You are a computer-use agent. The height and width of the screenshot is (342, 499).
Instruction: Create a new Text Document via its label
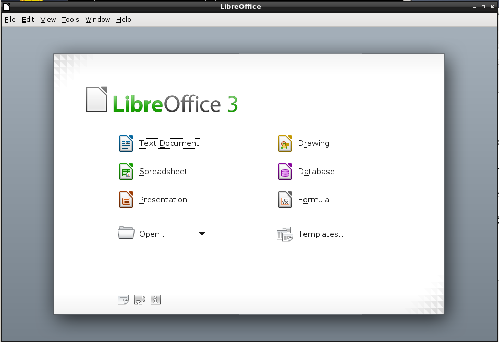(x=169, y=143)
